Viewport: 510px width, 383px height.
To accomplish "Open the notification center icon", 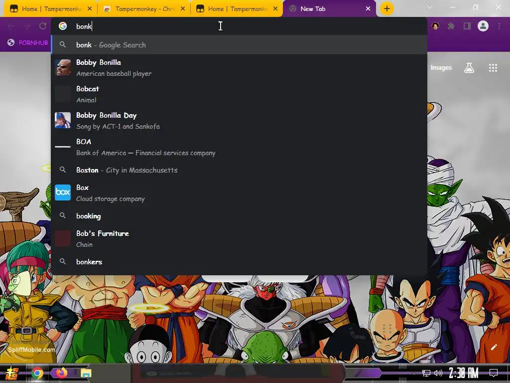I will tap(494, 373).
